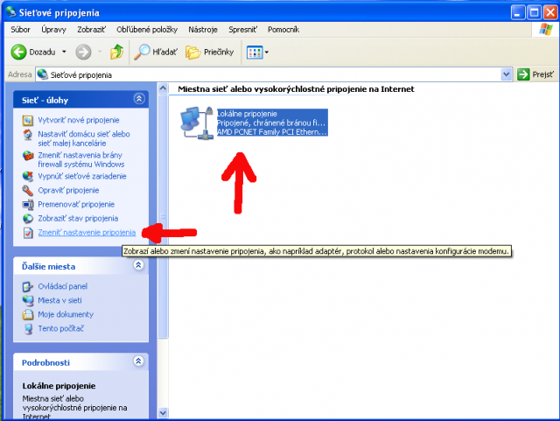The image size is (560, 421).
Task: Click the firewall settings icon
Action: (28, 156)
